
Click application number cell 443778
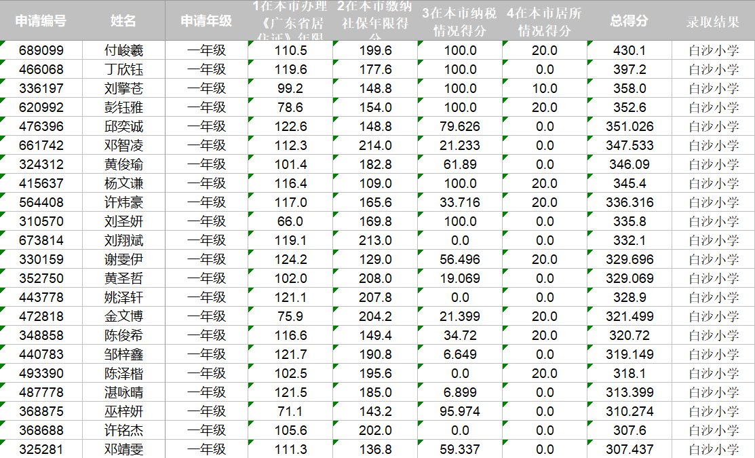(41, 297)
